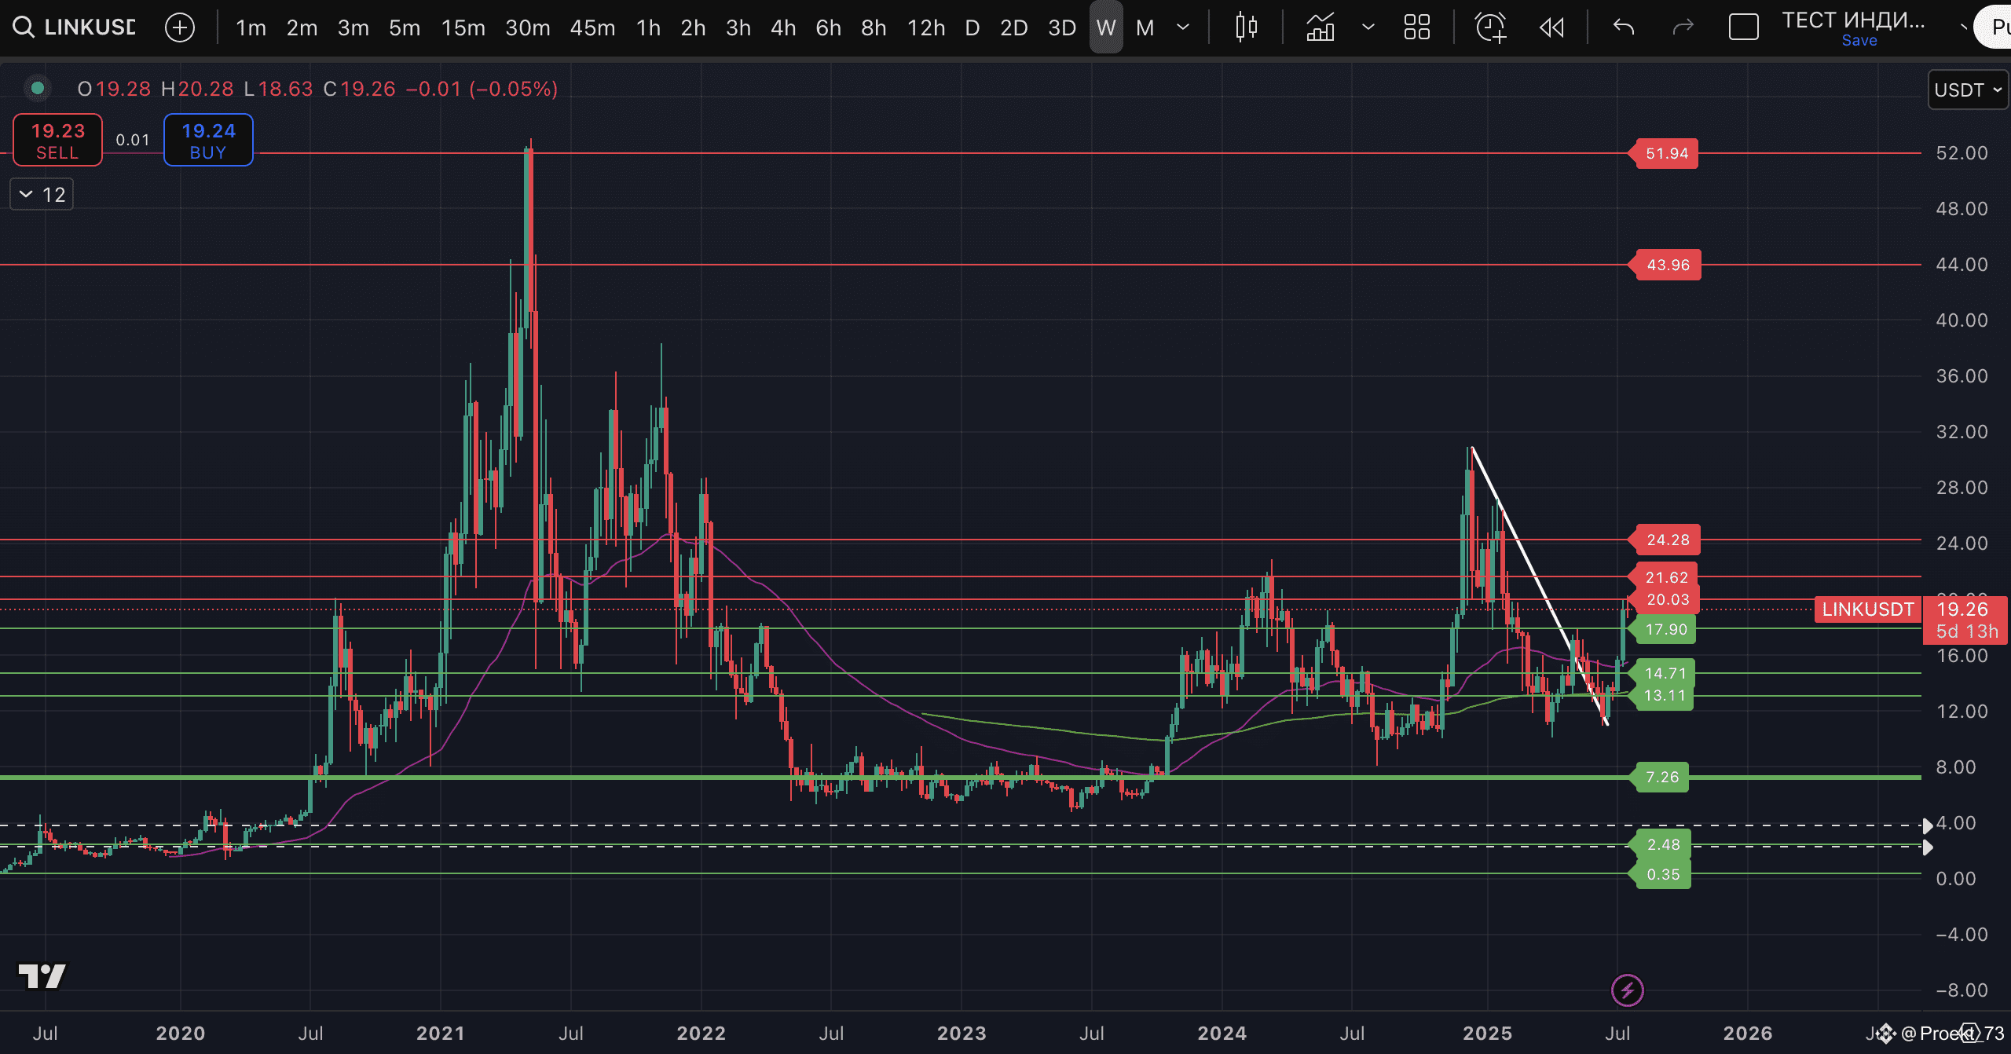The width and height of the screenshot is (2011, 1054).
Task: Switch to the D daily timeframe
Action: [x=972, y=27]
